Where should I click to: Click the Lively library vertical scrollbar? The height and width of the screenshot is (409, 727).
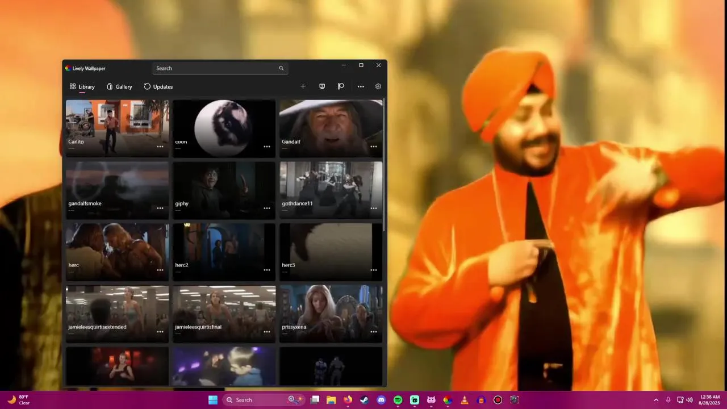pos(385,165)
